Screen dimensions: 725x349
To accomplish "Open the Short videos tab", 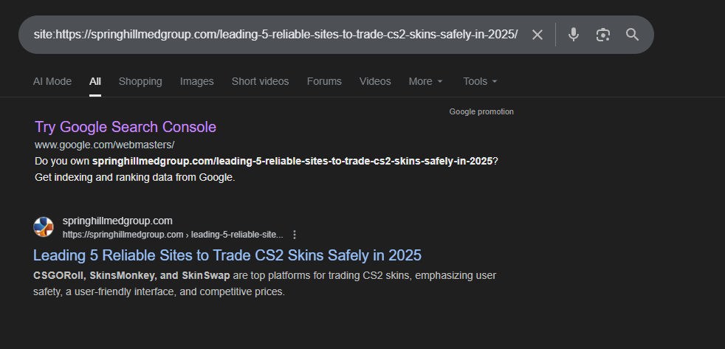I will click(260, 81).
